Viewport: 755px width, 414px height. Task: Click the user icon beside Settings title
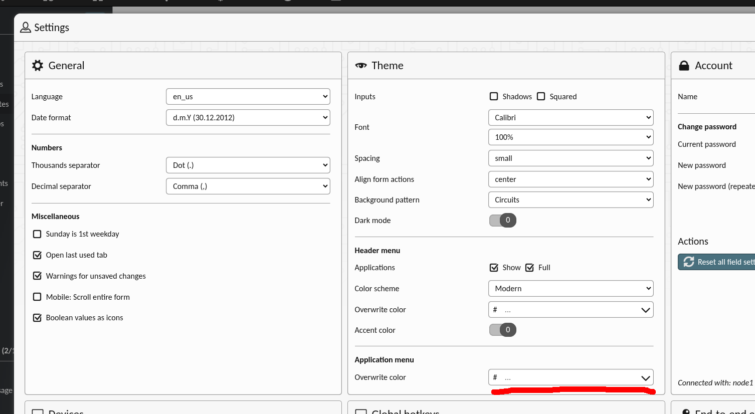tap(25, 28)
